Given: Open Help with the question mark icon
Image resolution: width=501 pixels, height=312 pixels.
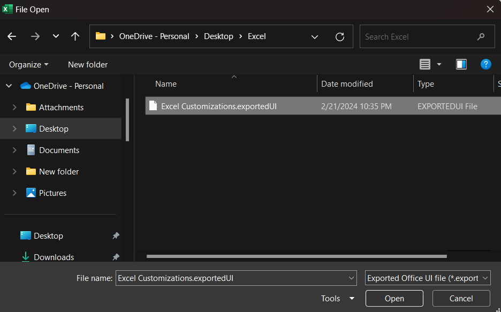Looking at the screenshot, I should [x=485, y=65].
